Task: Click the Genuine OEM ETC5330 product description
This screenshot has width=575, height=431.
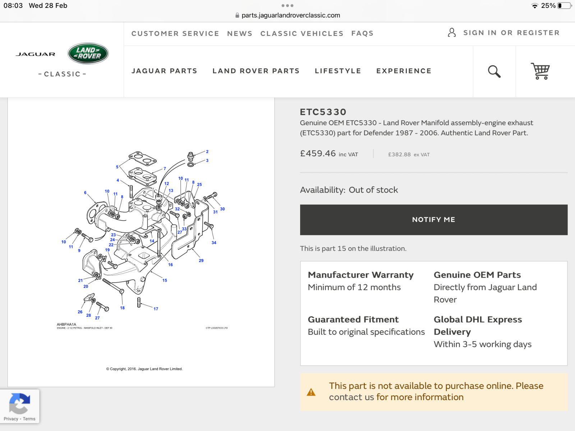Action: click(417, 128)
